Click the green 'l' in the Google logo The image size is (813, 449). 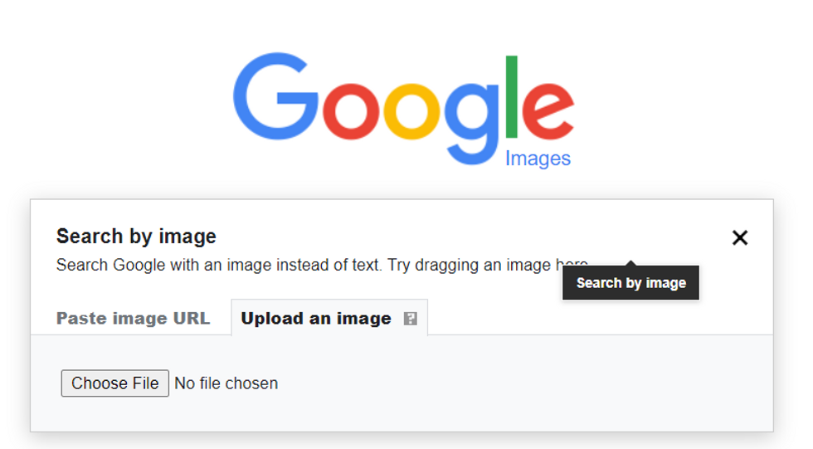coord(512,97)
